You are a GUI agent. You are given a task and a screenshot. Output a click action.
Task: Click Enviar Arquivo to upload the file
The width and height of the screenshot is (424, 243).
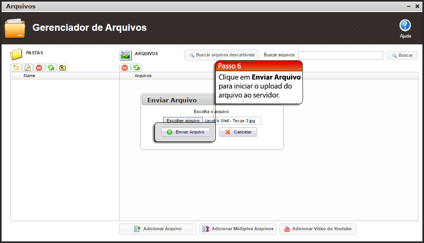pyautogui.click(x=185, y=131)
